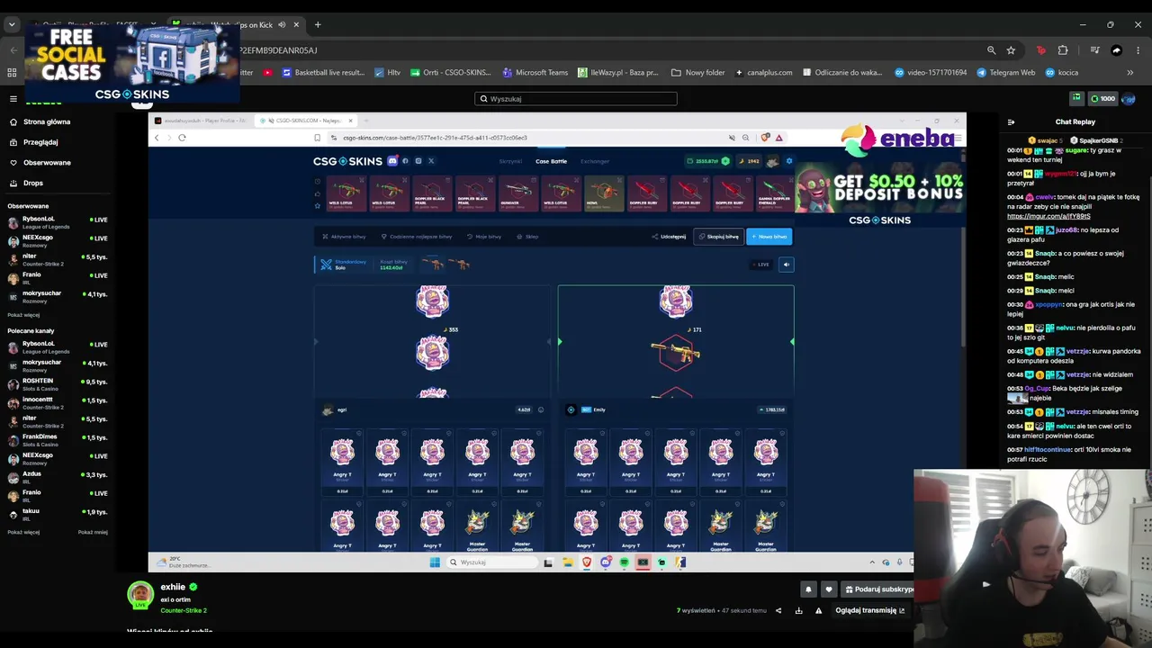Click the Brave icon in video taskbar
Image resolution: width=1152 pixels, height=648 pixels.
coord(587,562)
